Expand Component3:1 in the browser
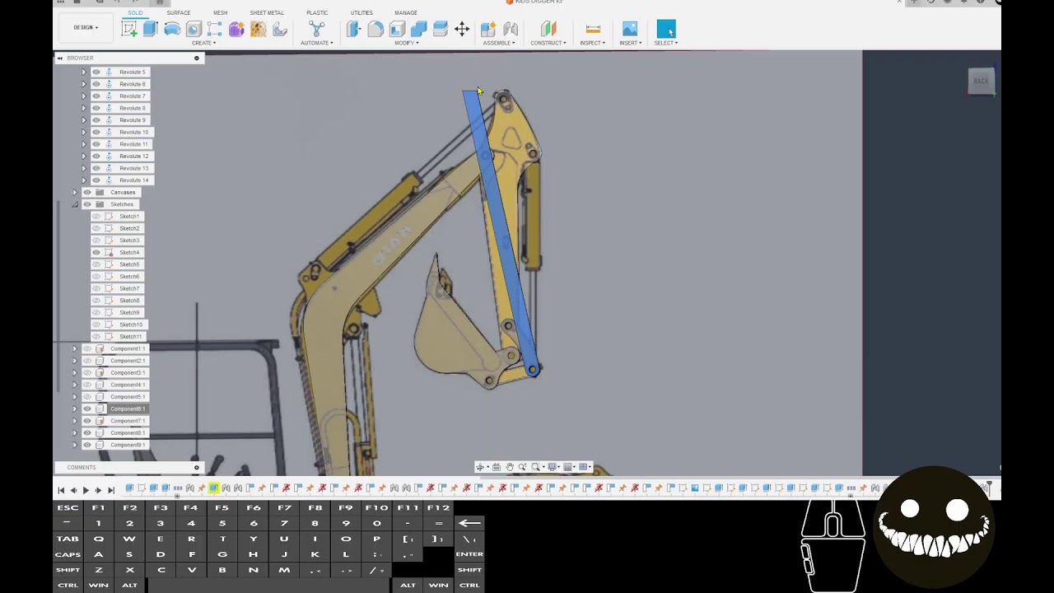Viewport: 1054px width, 593px height. (75, 373)
